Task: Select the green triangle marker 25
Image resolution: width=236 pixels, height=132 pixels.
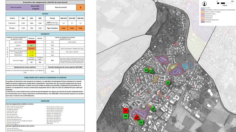Action: [x=152, y=70]
